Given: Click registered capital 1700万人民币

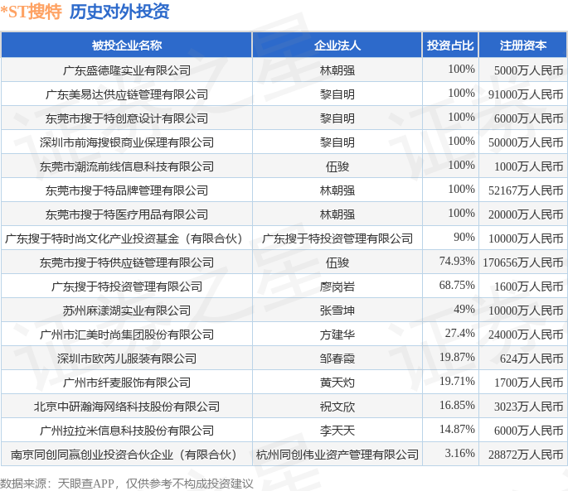Looking at the screenshot, I should pyautogui.click(x=528, y=383).
